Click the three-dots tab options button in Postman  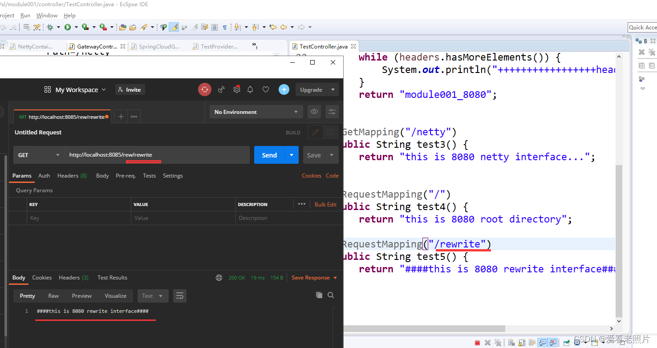coord(134,117)
